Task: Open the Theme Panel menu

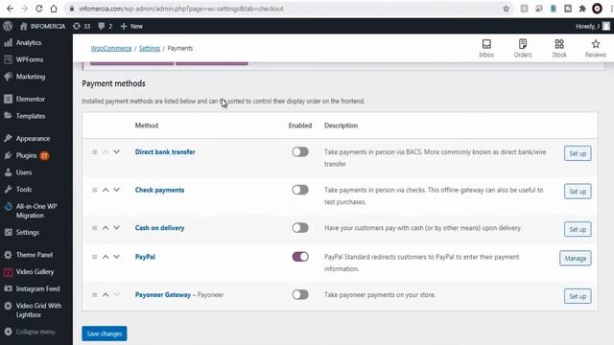Action: click(x=35, y=255)
